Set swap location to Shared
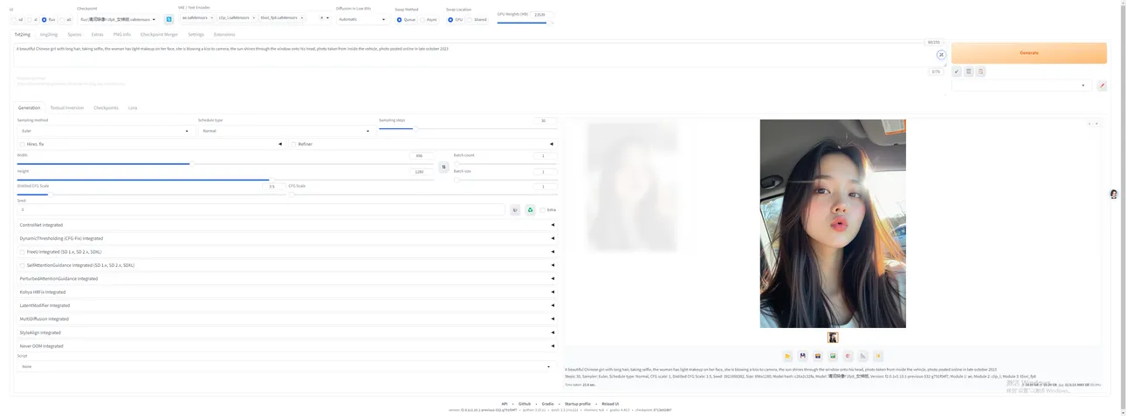The height and width of the screenshot is (416, 1126). (x=470, y=19)
